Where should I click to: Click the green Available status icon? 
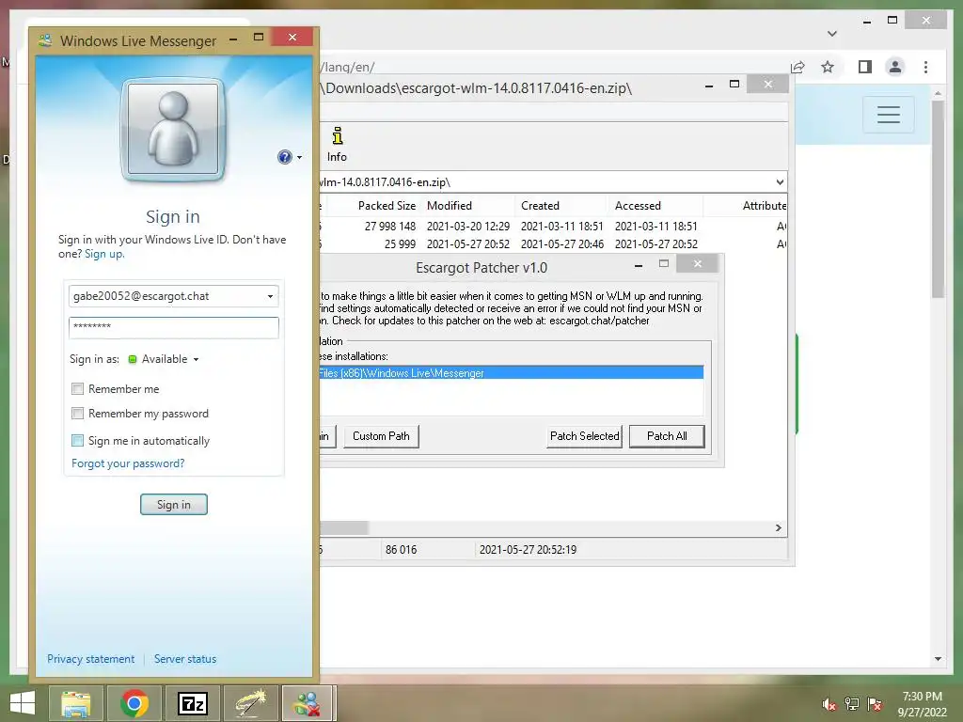132,359
